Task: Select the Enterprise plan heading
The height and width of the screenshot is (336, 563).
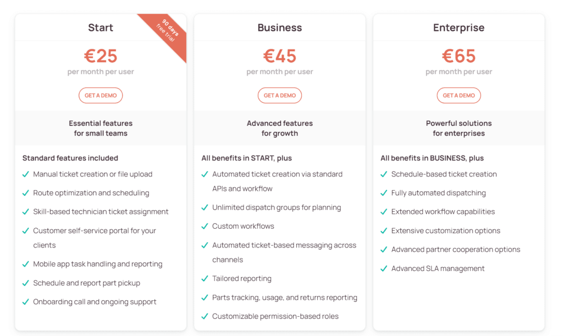Action: pyautogui.click(x=459, y=27)
